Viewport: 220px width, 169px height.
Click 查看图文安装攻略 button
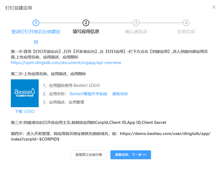89,155
